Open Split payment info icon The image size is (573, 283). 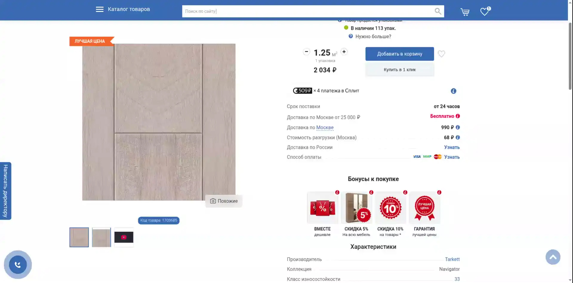(453, 91)
